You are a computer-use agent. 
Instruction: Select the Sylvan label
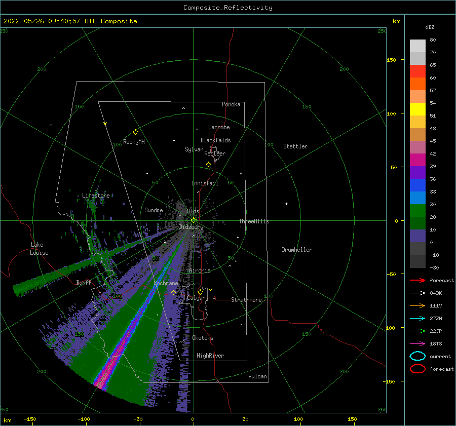[194, 149]
